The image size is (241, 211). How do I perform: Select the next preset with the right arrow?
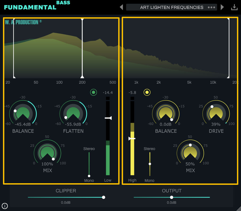point(222,7)
